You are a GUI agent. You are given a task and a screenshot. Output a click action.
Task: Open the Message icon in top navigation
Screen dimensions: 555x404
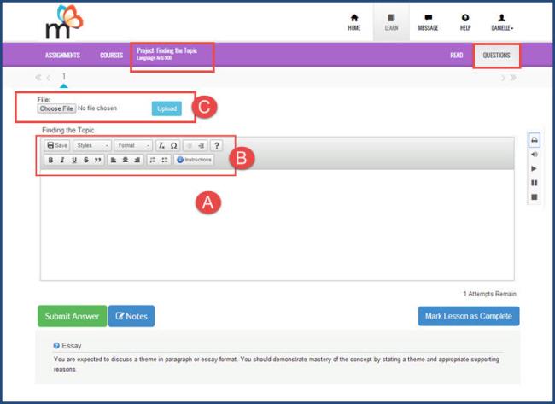[427, 21]
